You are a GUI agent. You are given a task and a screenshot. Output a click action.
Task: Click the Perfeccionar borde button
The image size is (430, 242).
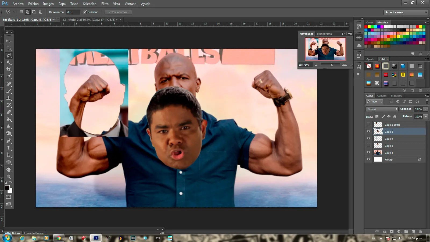tap(118, 12)
